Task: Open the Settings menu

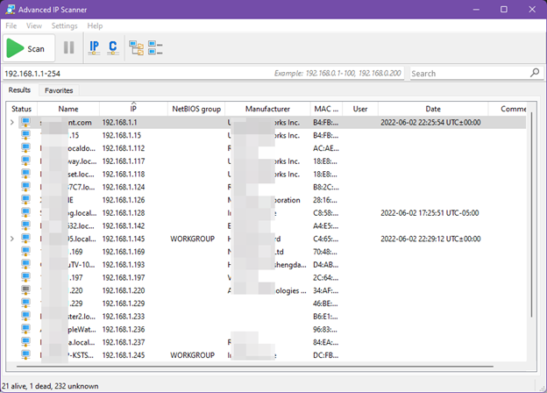Action: click(64, 26)
